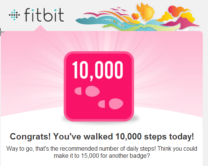The image size is (208, 166).
Task: Click the pink pointer triangle under logo
Action: click(x=40, y=28)
